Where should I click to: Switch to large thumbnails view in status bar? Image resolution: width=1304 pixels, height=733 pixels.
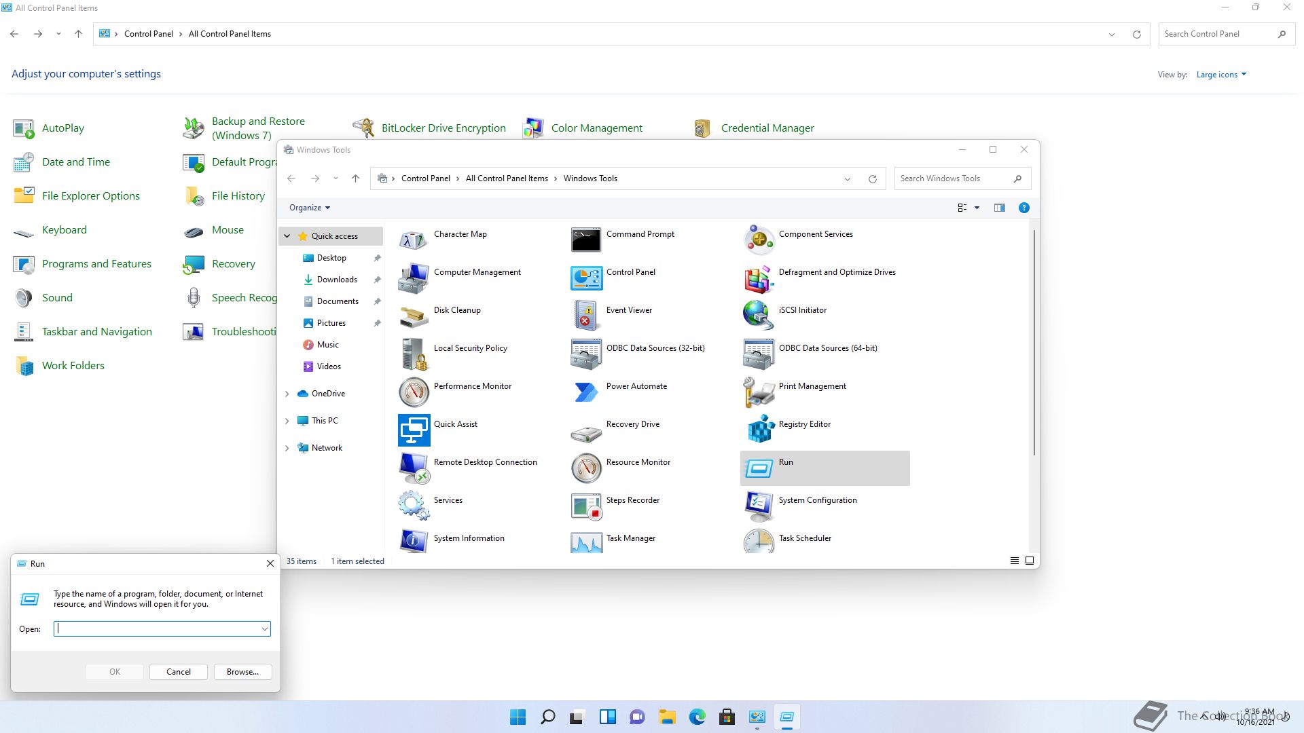1030,561
